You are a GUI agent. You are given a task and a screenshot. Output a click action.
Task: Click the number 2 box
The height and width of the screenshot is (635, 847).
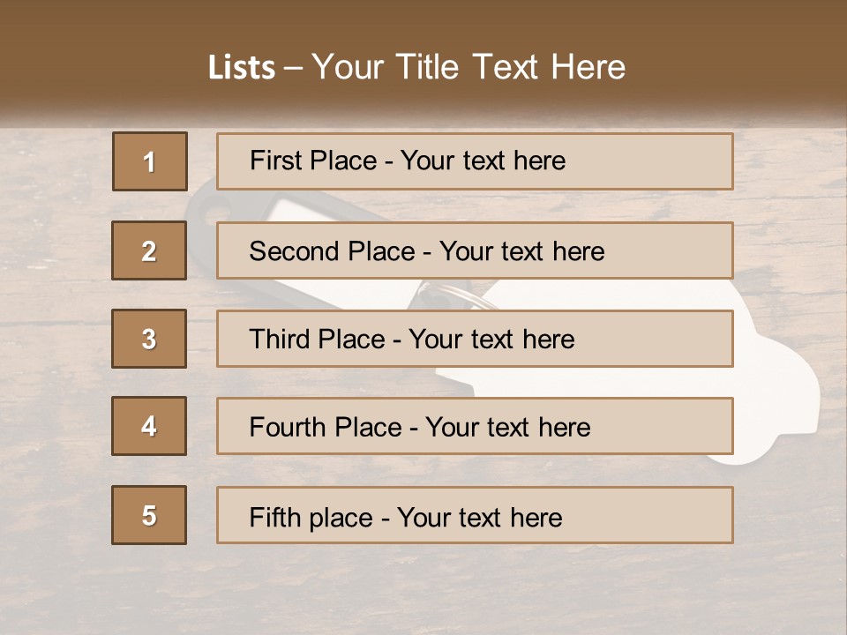[x=149, y=250]
